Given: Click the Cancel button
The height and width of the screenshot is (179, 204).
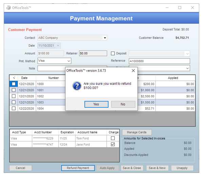Looking at the screenshot, I should click(x=20, y=168).
